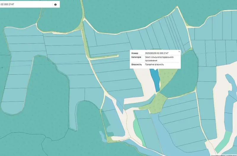Click Землі сільськогосподарського призначення category text
Image resolution: width=237 pixels, height=156 pixels.
(159, 59)
